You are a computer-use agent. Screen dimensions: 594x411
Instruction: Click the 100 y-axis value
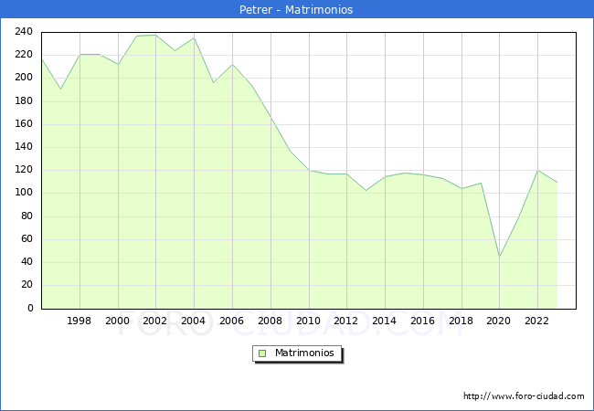pyautogui.click(x=24, y=193)
